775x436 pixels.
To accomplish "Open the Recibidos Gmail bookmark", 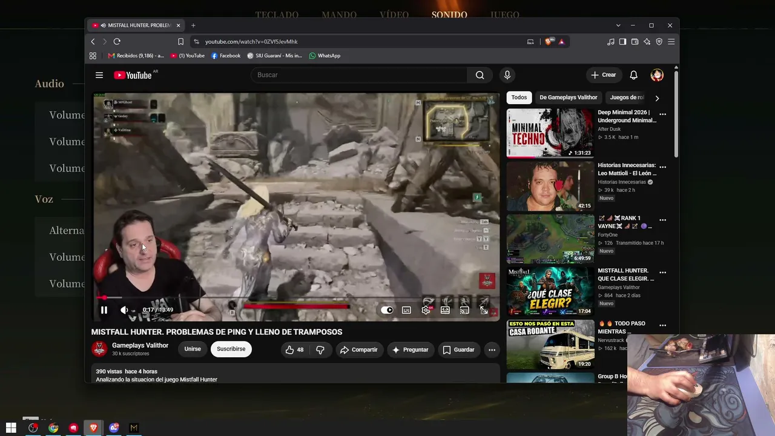I will [x=136, y=56].
